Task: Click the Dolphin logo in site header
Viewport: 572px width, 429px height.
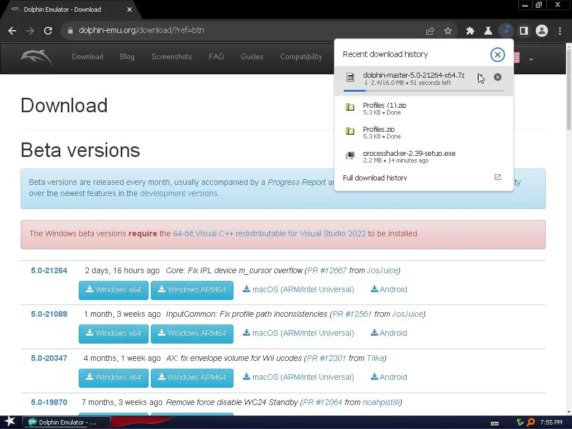Action: pyautogui.click(x=36, y=58)
